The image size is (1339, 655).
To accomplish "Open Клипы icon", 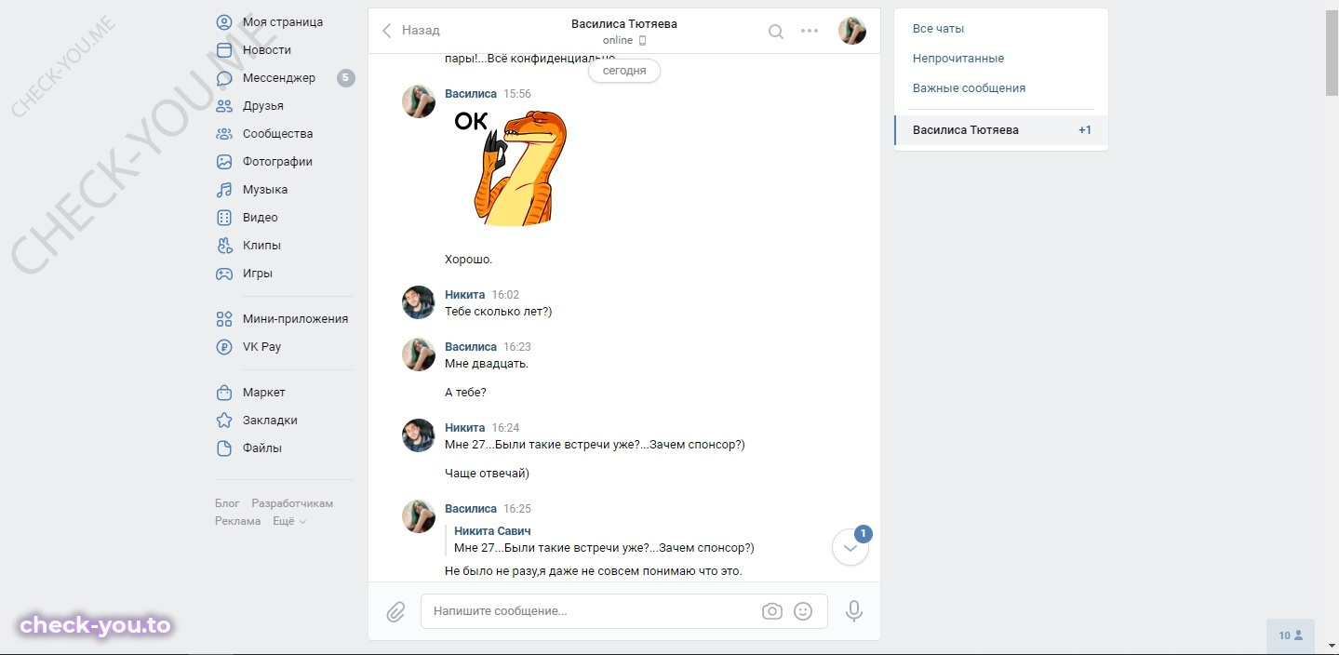I will [x=223, y=246].
